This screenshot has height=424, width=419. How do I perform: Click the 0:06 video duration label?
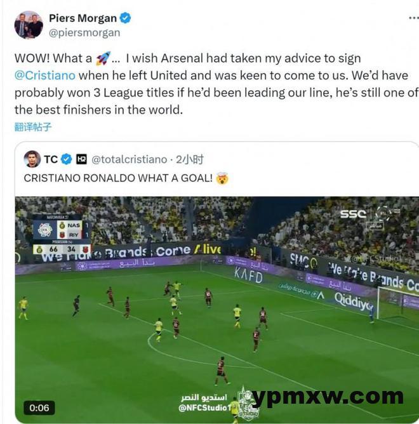[39, 407]
